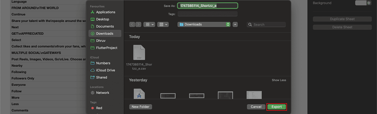Select Desktop in Favourites sidebar
Viewport: 377px width, 114px height.
point(103,19)
